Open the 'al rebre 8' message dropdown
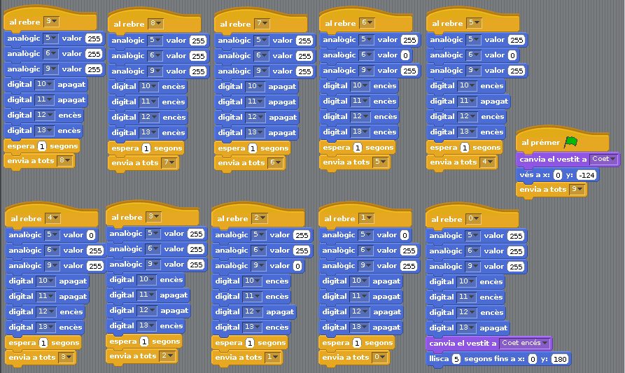625x373 pixels. [x=156, y=24]
